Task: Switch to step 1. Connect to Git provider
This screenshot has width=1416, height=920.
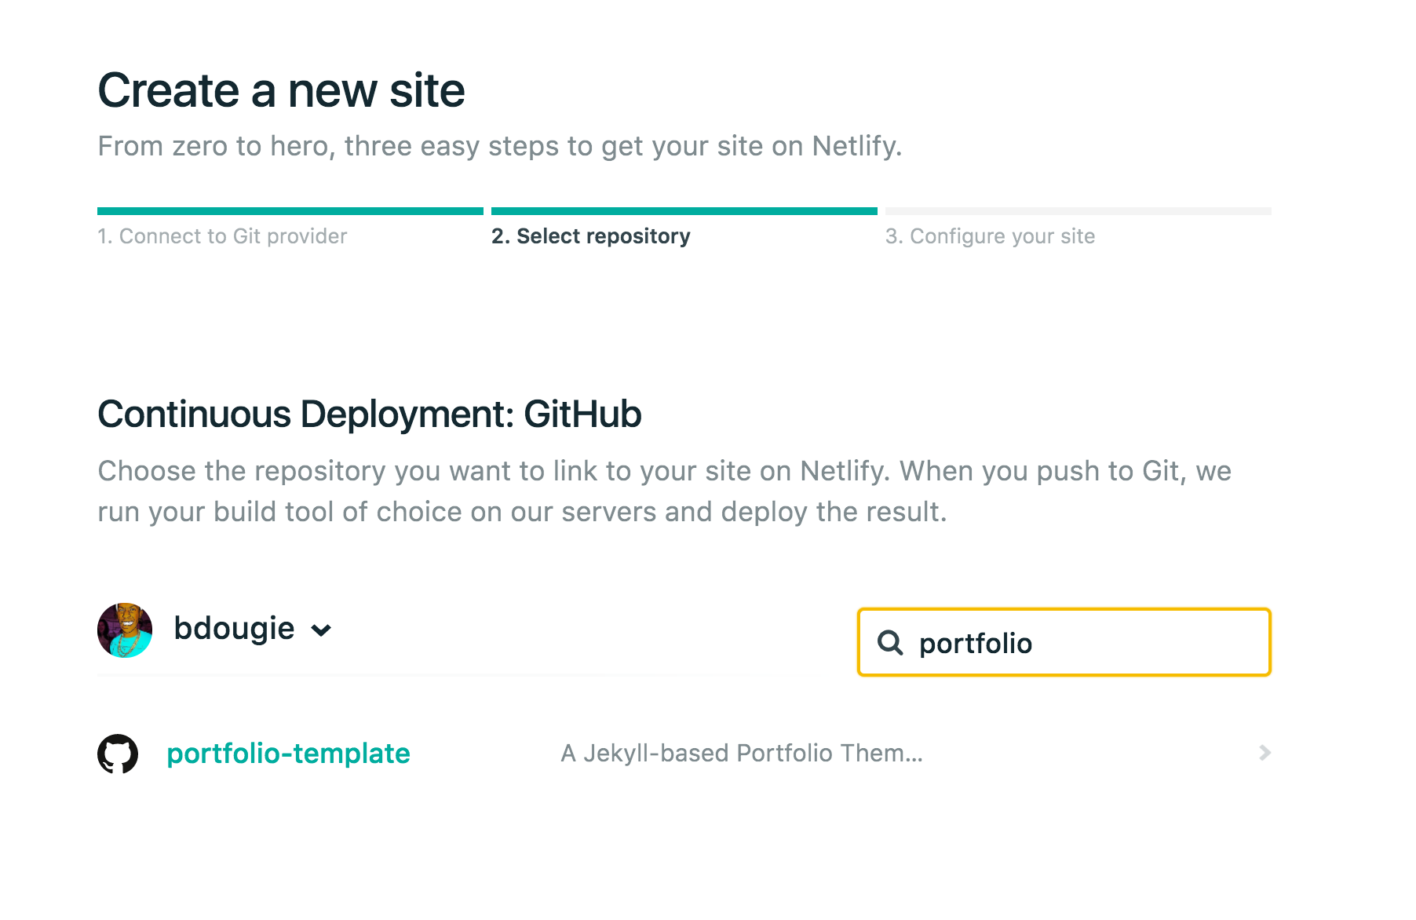Action: pos(222,235)
